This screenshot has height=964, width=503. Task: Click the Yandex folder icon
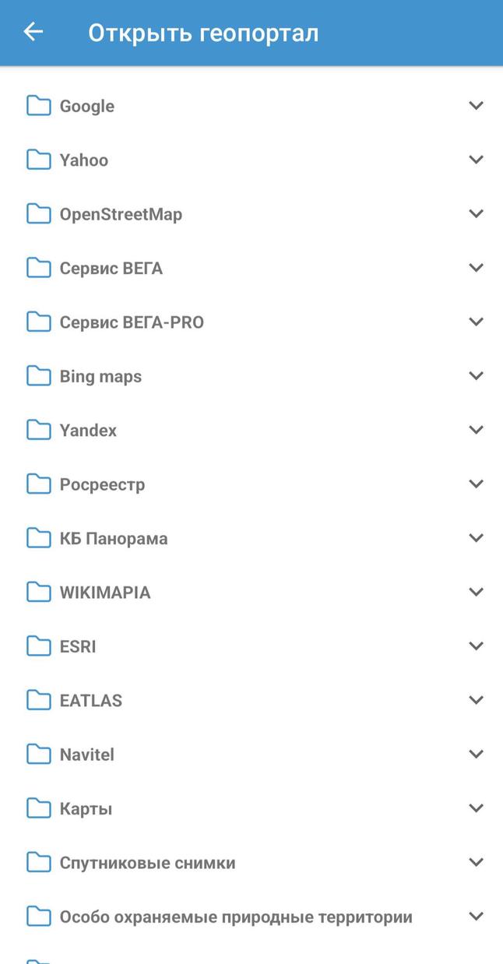[38, 429]
